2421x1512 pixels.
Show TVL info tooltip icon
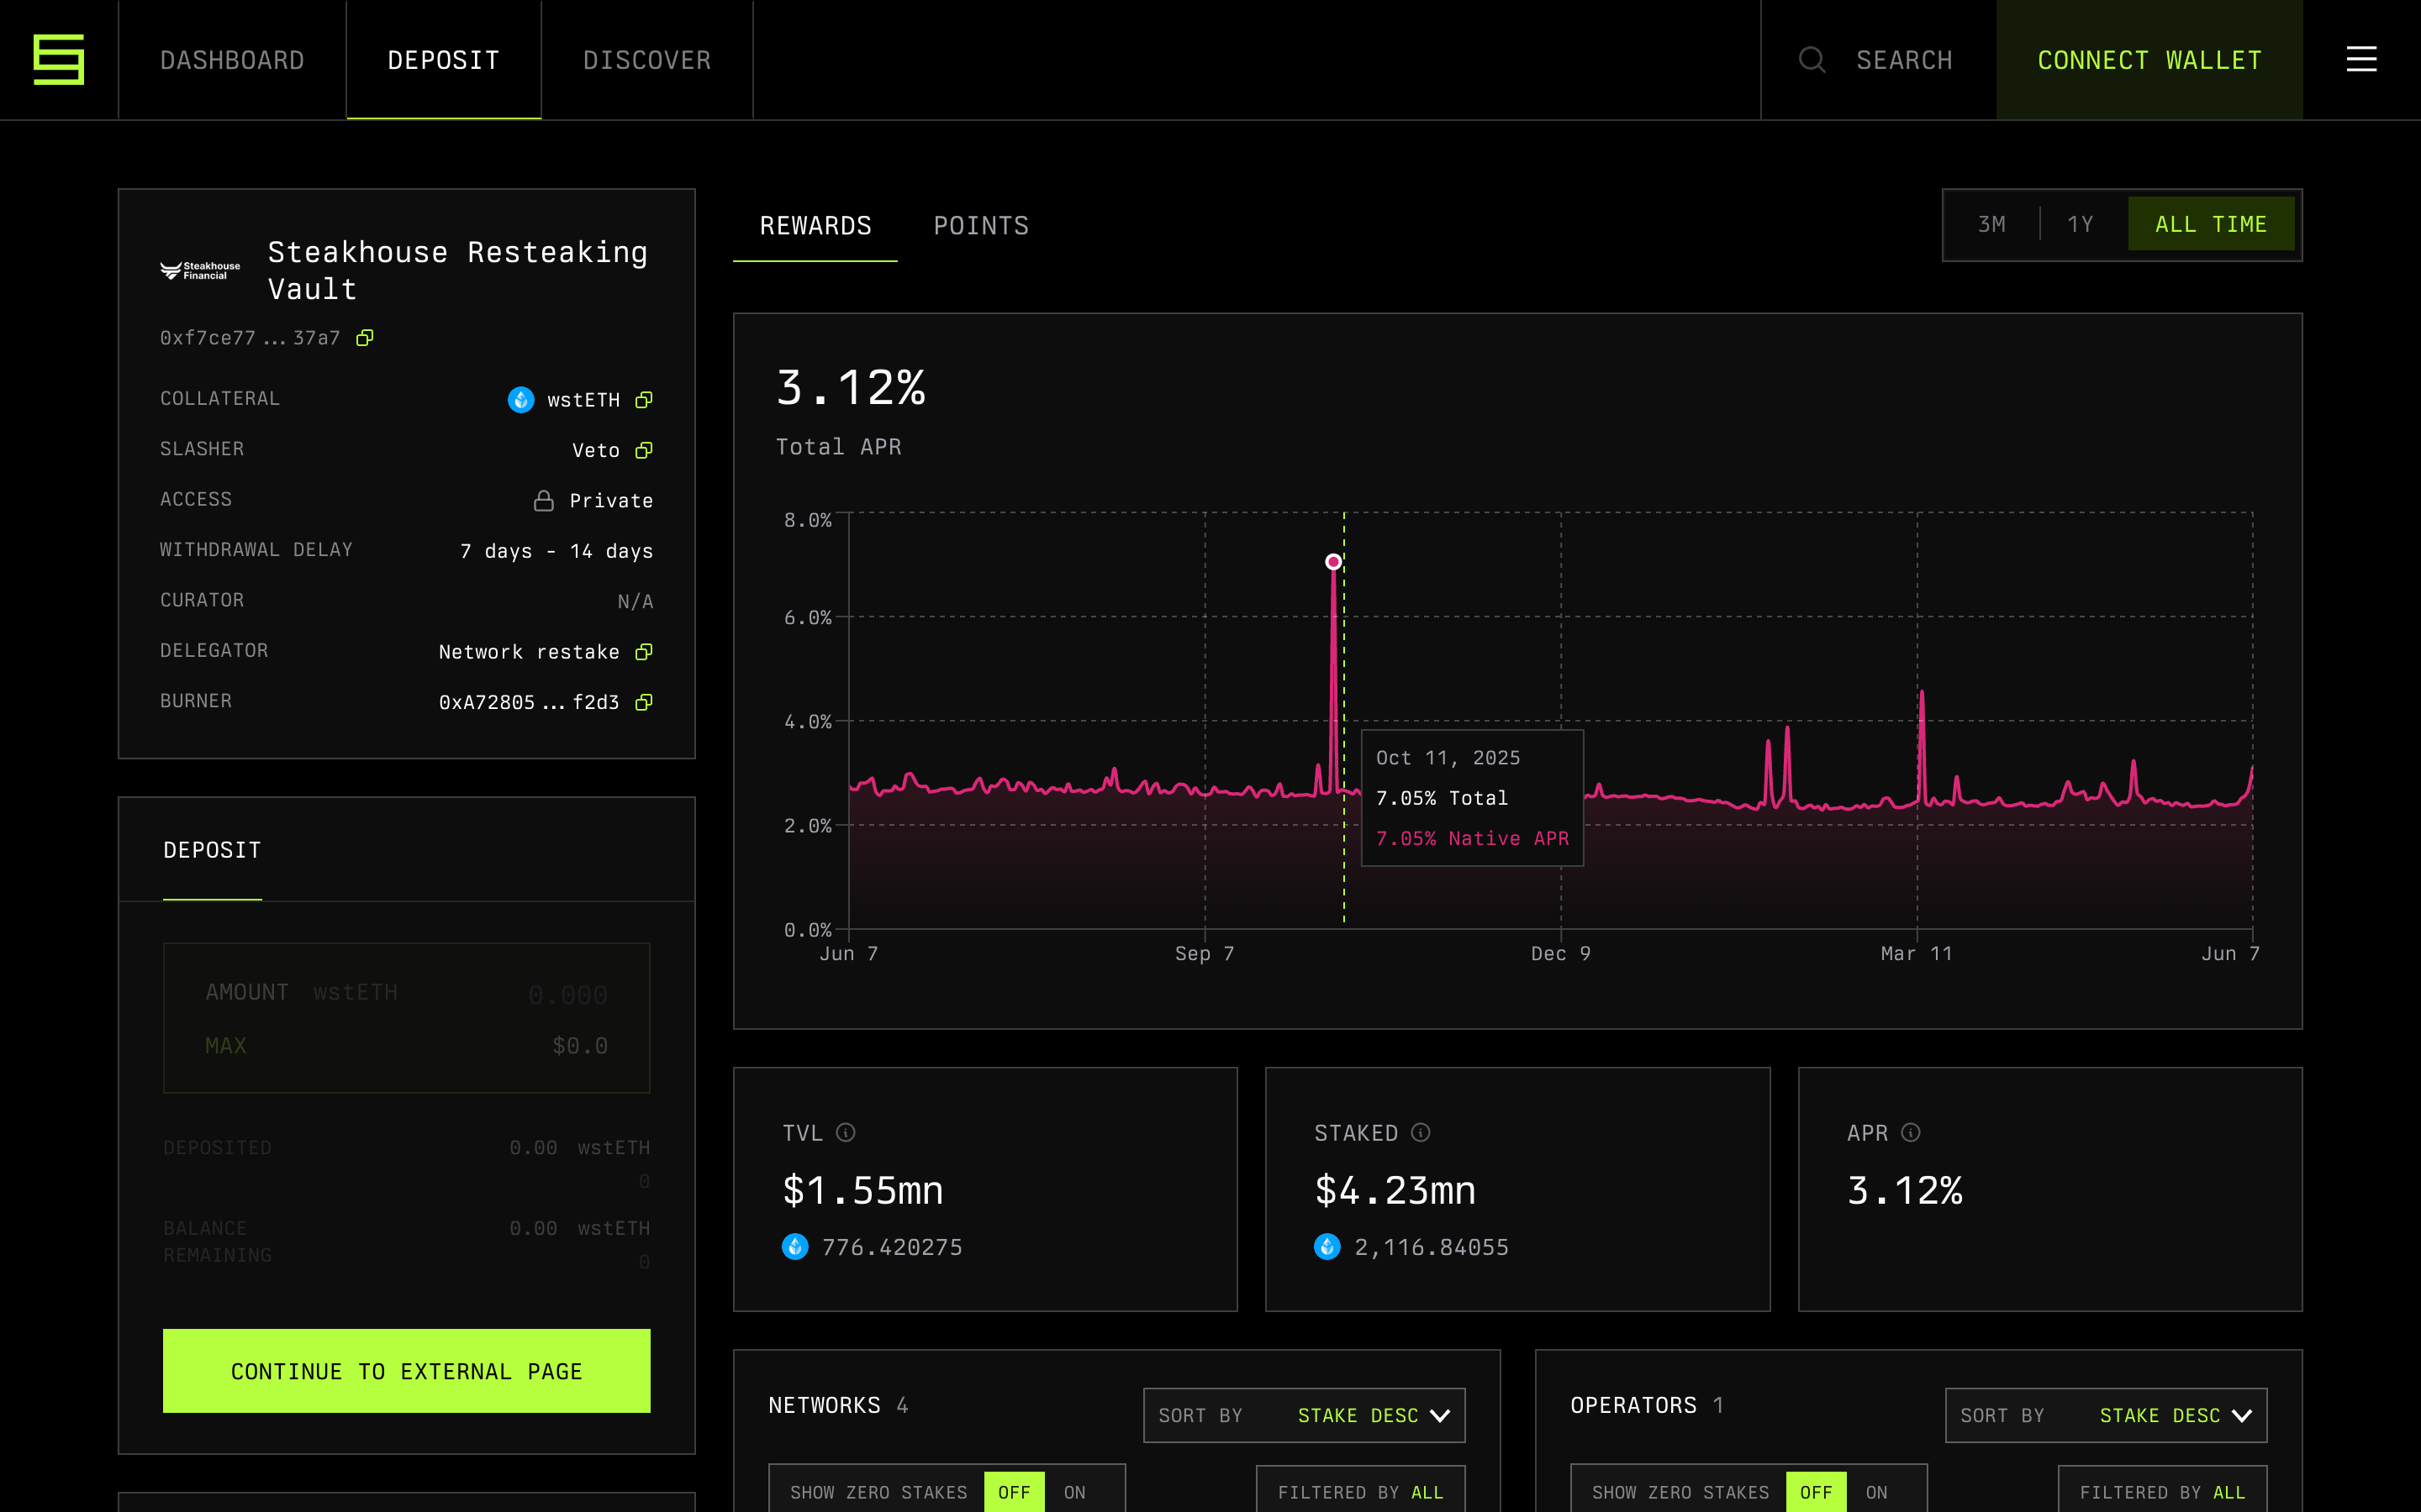tap(847, 1132)
